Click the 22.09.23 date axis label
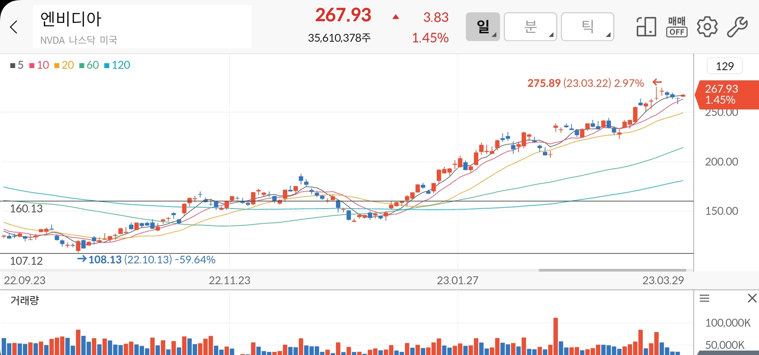Viewport: 759px width, 355px height. [x=25, y=280]
